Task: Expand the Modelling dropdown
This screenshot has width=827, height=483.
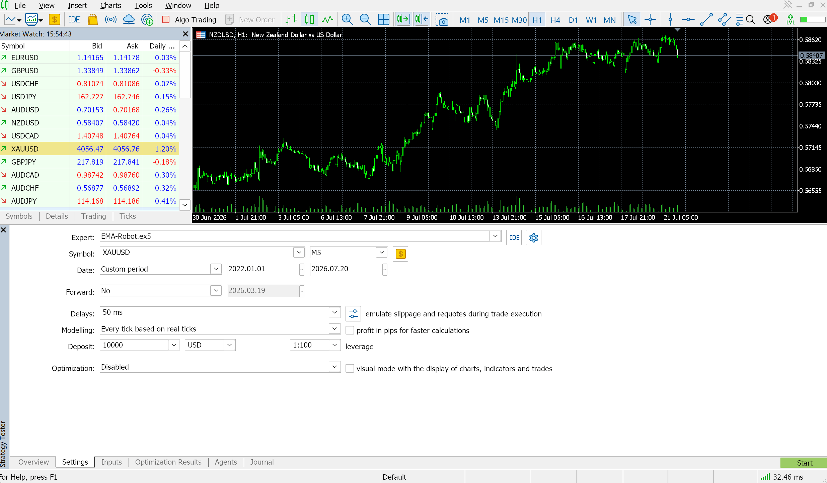Action: tap(334, 328)
